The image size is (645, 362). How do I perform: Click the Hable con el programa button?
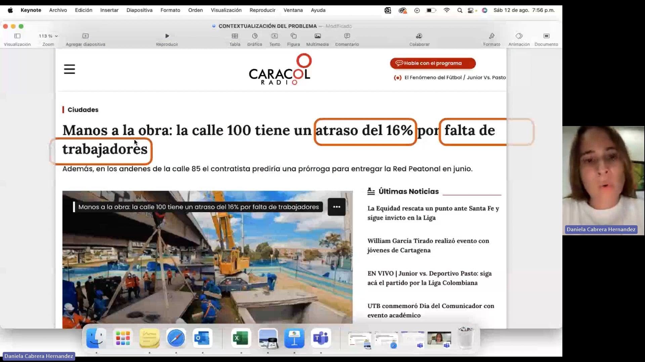pyautogui.click(x=433, y=63)
